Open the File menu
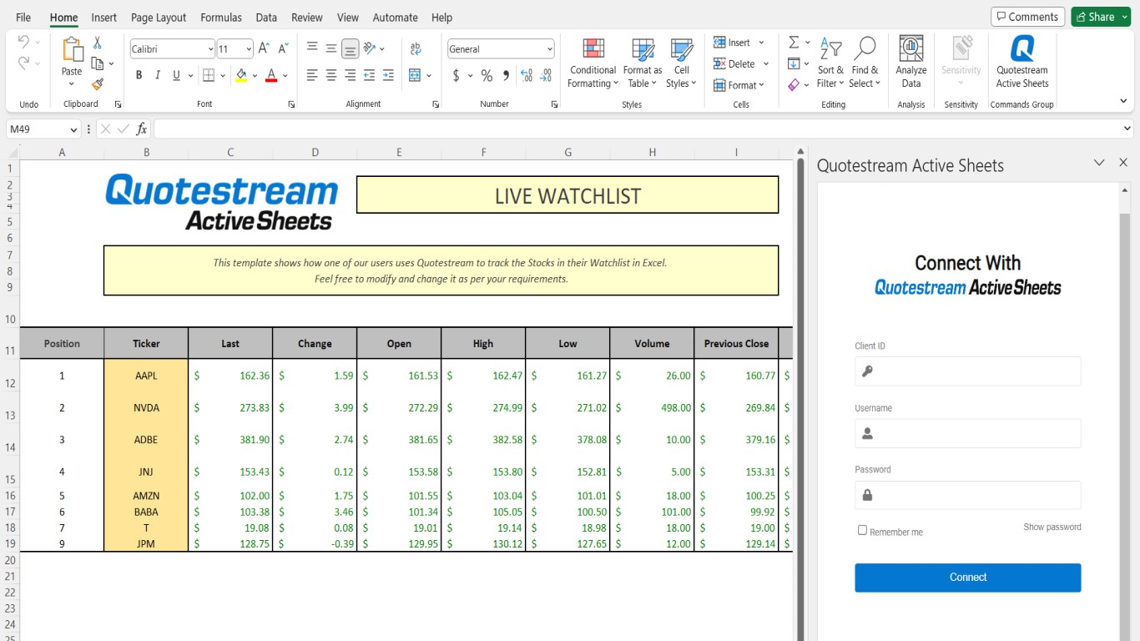 click(x=23, y=18)
